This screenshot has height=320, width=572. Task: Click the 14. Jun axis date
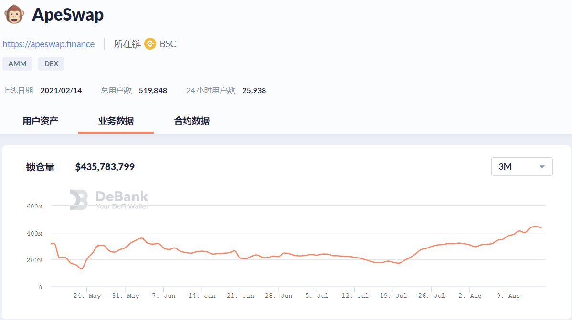[202, 296]
